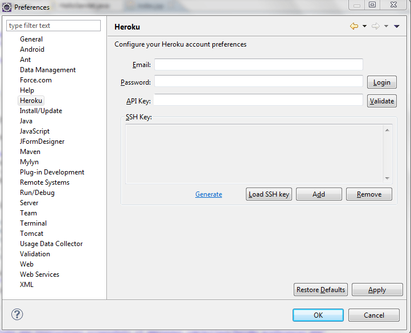
Task: Minimize the Preferences window
Action: (357, 5)
